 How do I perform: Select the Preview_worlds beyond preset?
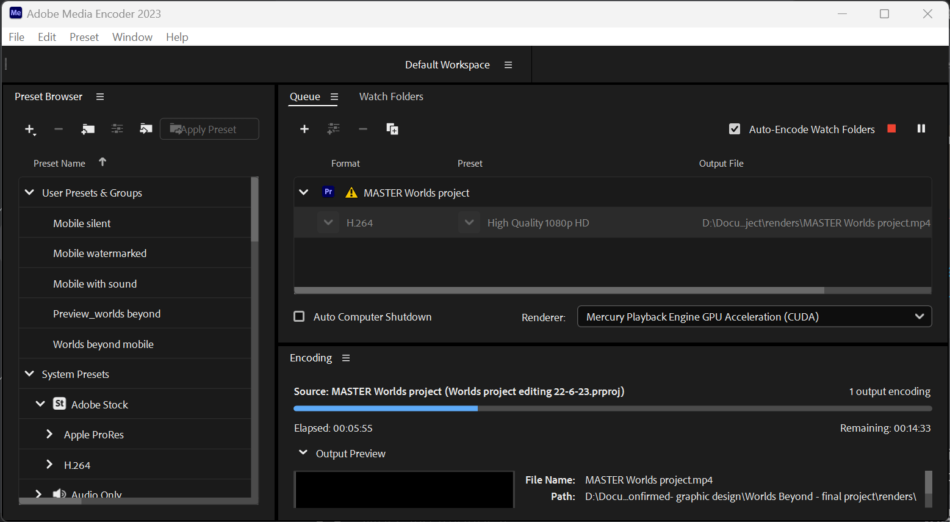(x=106, y=313)
